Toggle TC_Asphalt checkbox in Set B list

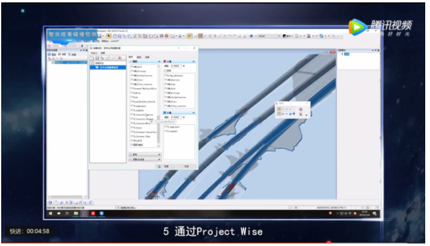coord(166,131)
